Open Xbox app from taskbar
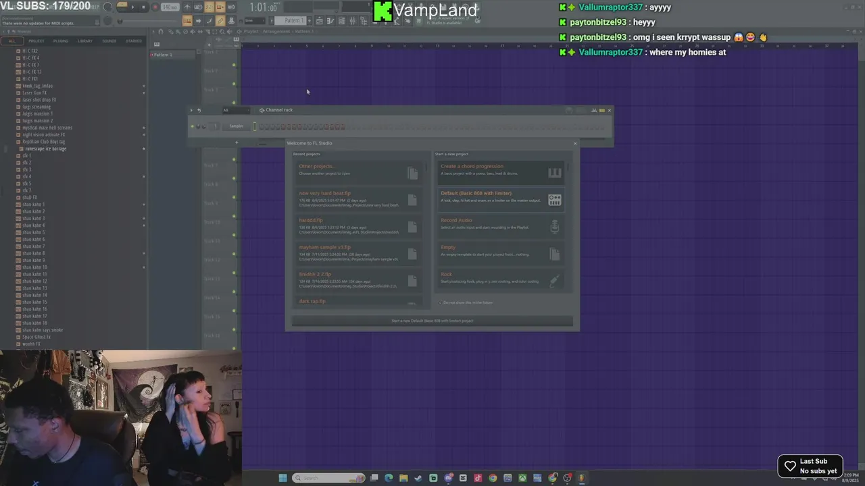This screenshot has height=486, width=865. click(x=522, y=478)
